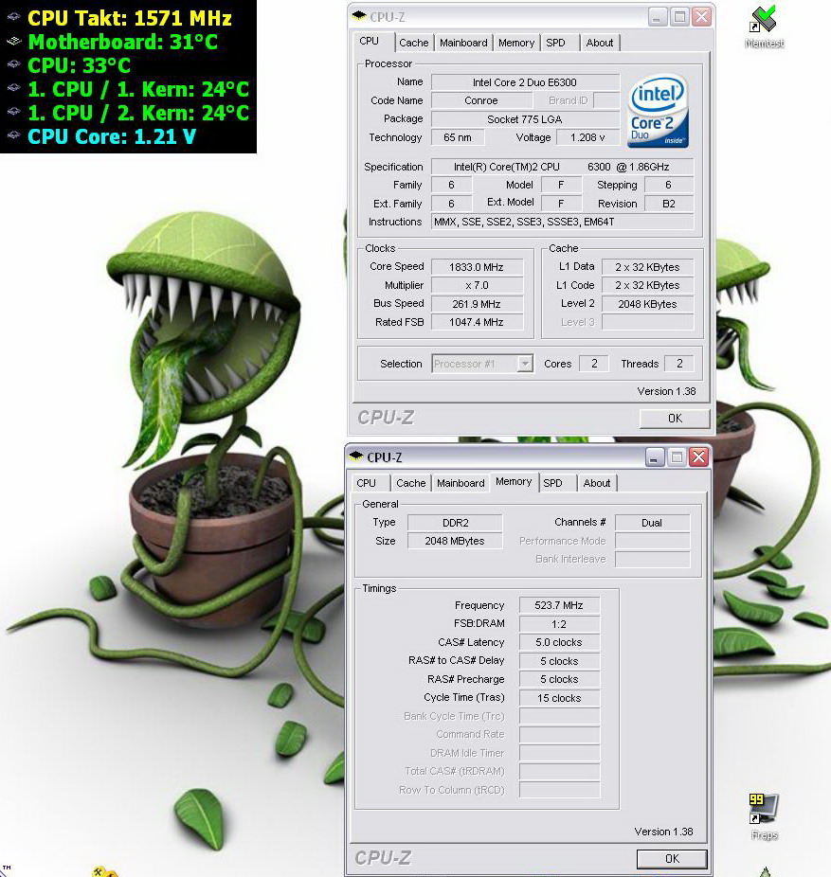This screenshot has height=877, width=831.
Task: Click the CPU Core voltage sensor icon
Action: point(13,135)
